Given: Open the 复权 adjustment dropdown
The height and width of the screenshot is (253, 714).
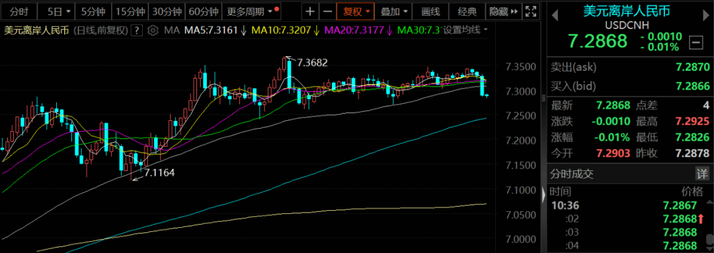Looking at the screenshot, I should click(x=356, y=11).
